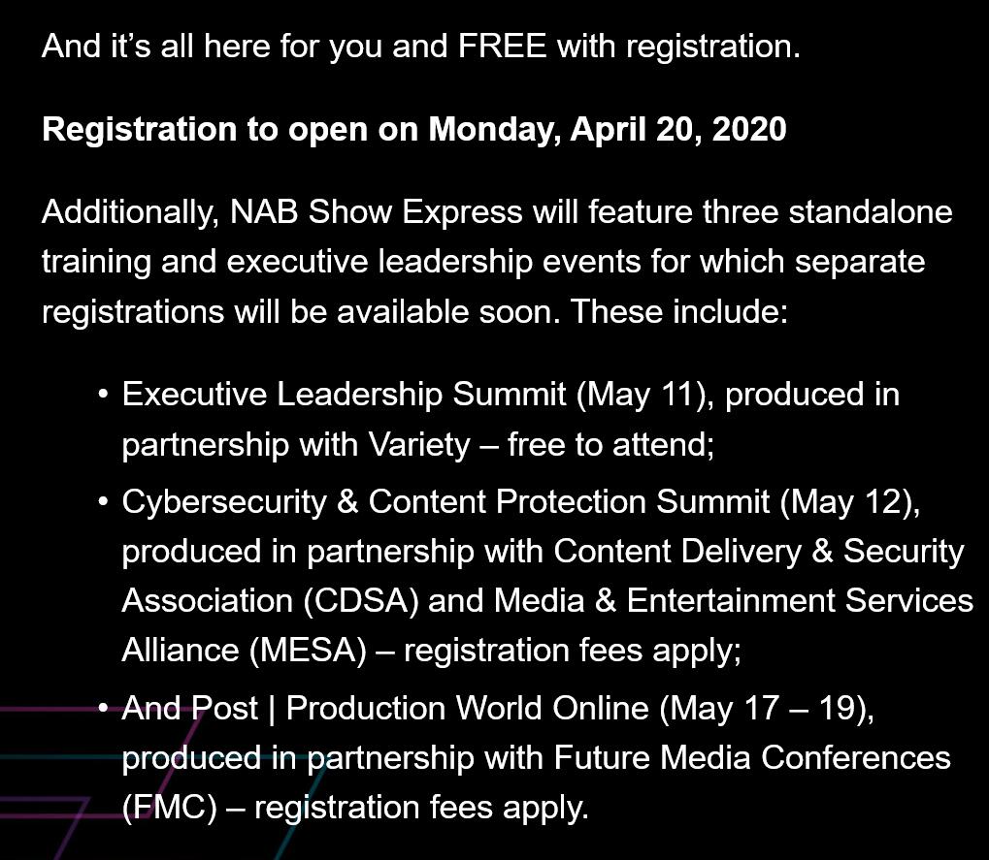Click the These include: text
The width and height of the screenshot is (989, 860).
point(678,311)
